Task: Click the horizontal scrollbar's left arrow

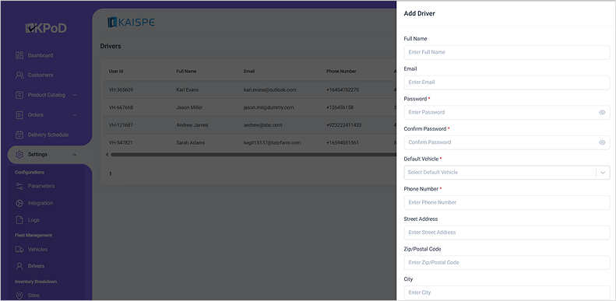Action: coord(107,155)
